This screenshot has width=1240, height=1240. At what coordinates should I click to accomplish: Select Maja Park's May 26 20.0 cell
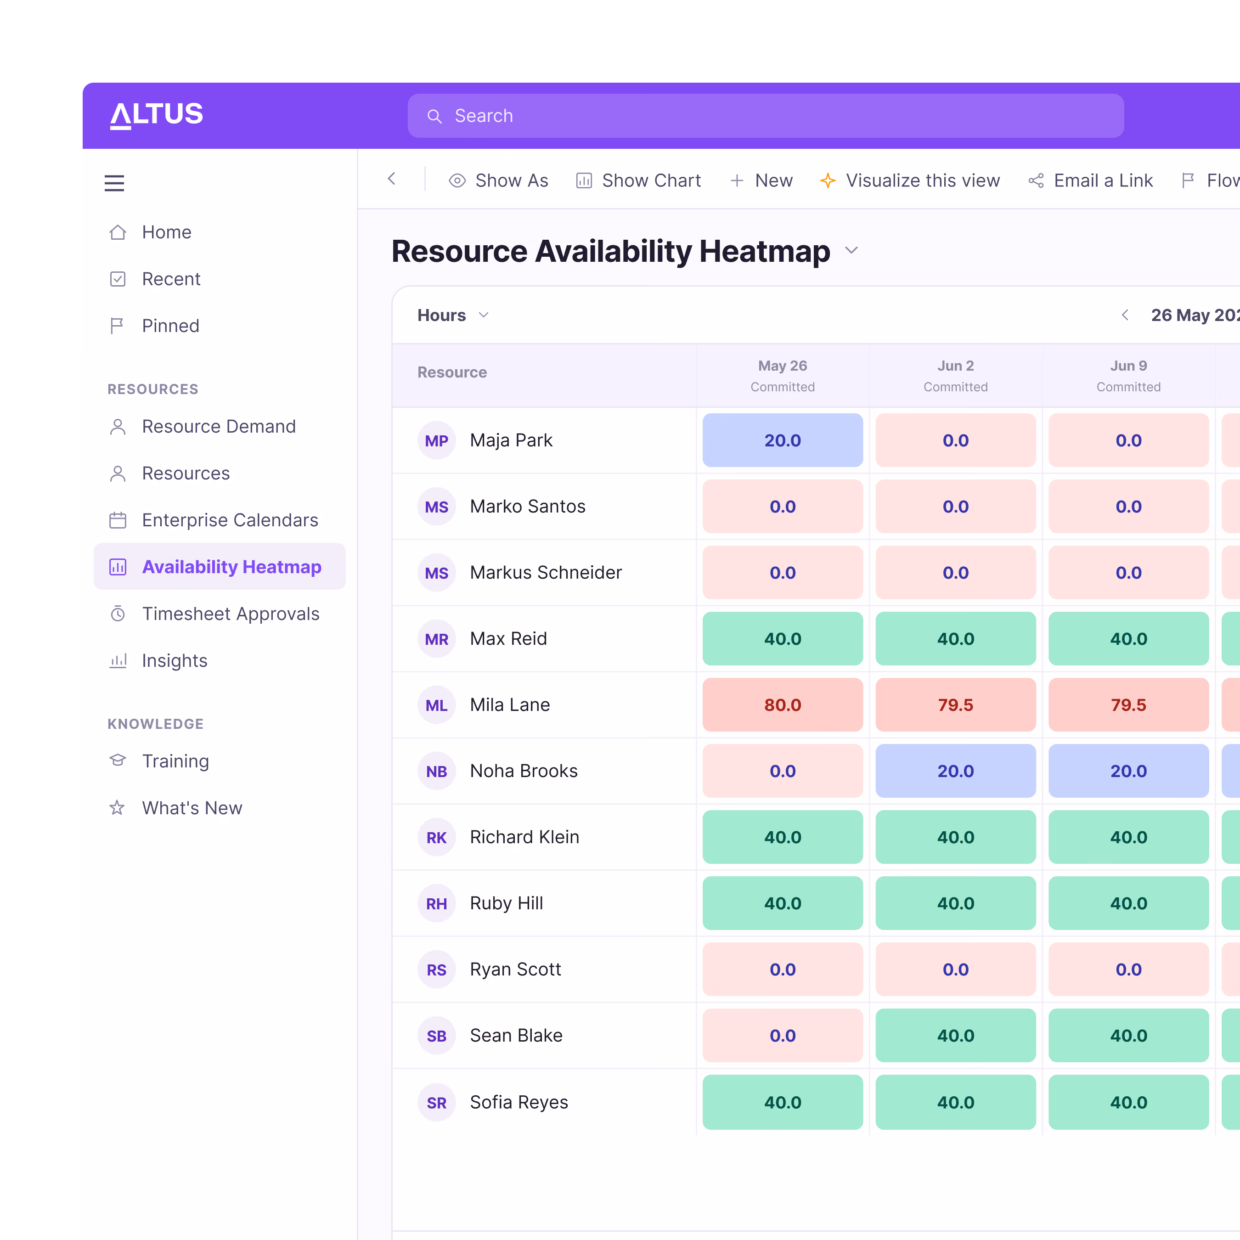point(783,440)
